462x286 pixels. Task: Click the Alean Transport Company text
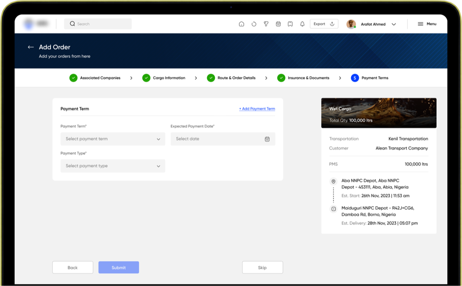click(x=402, y=148)
